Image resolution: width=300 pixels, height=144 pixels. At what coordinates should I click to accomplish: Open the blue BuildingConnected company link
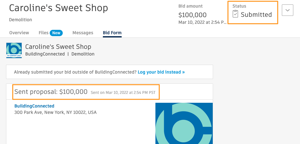[x=34, y=106]
